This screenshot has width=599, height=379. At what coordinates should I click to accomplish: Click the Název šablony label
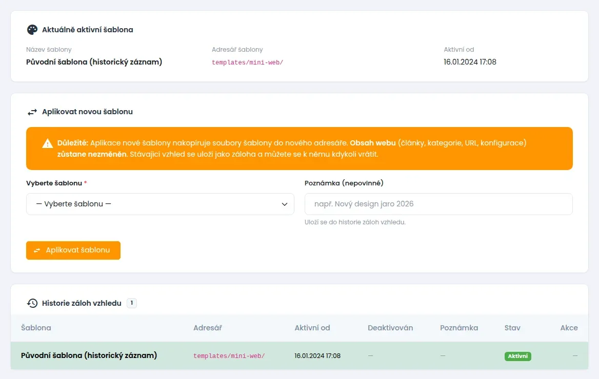click(49, 50)
